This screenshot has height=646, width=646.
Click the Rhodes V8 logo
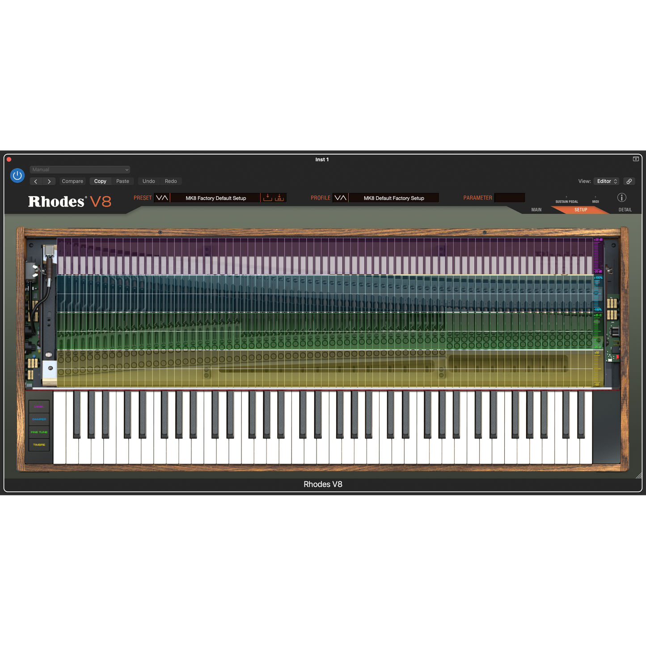(x=70, y=201)
